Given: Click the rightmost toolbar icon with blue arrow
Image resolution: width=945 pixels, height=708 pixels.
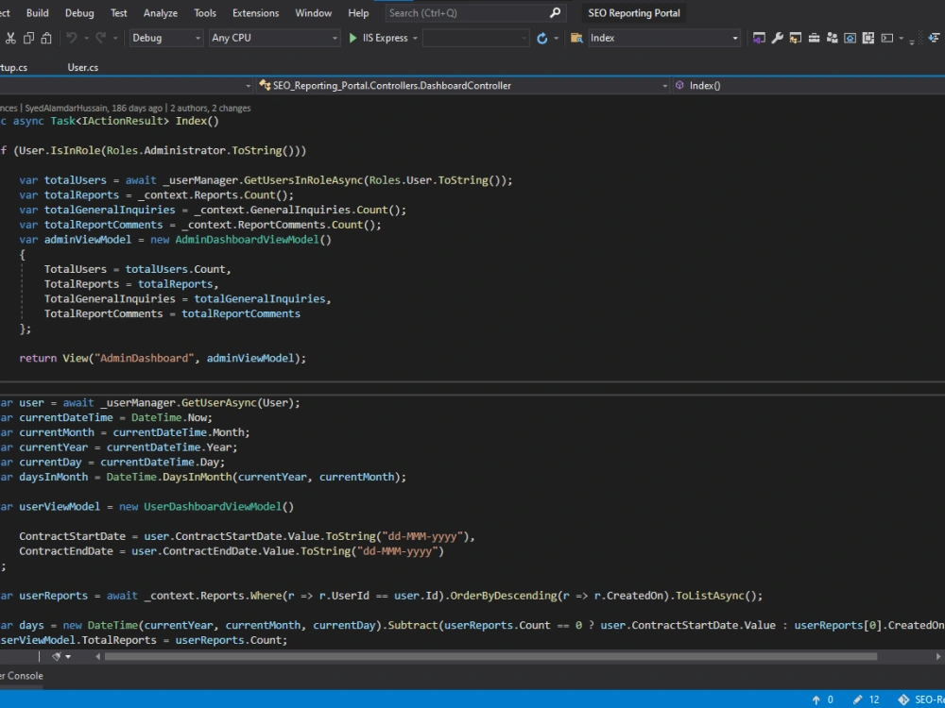Looking at the screenshot, I should (935, 38).
